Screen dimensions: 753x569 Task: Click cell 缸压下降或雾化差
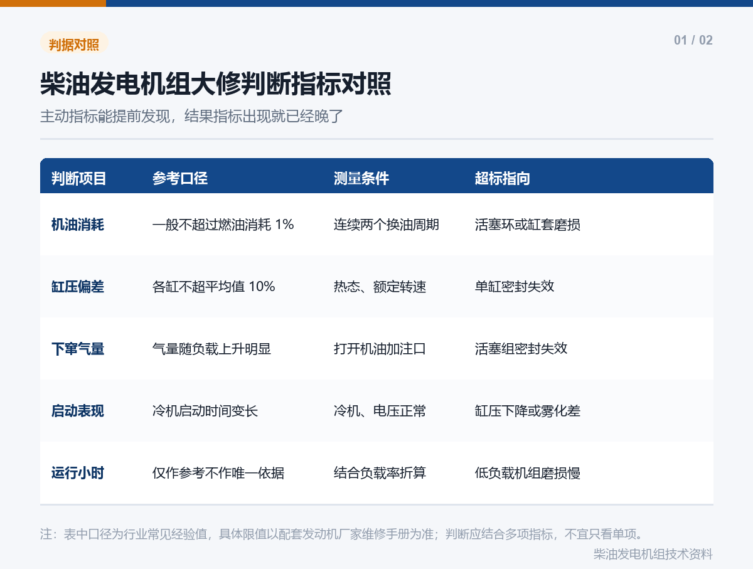(x=528, y=411)
